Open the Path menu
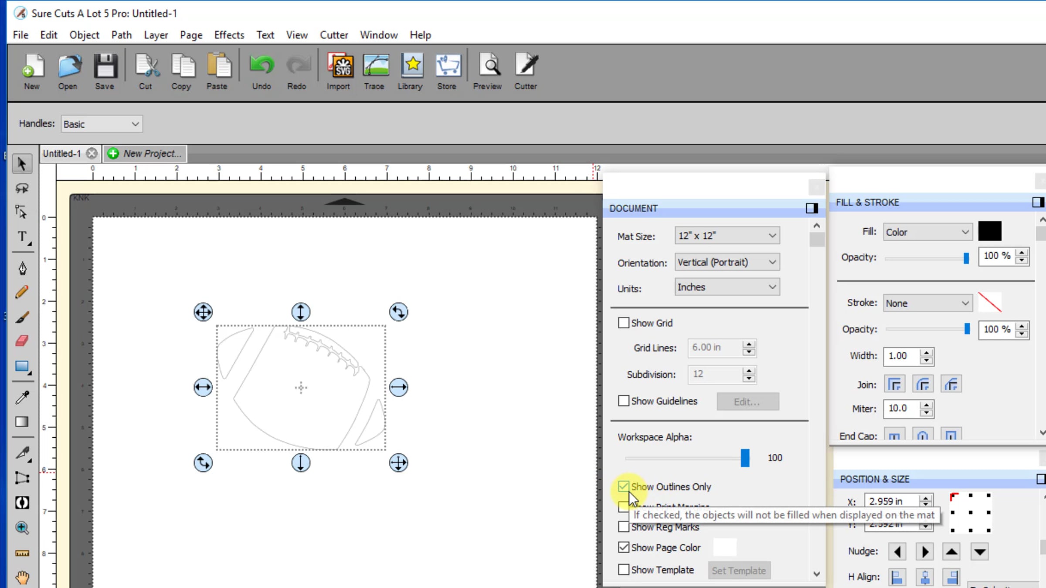The width and height of the screenshot is (1046, 588). tap(122, 35)
